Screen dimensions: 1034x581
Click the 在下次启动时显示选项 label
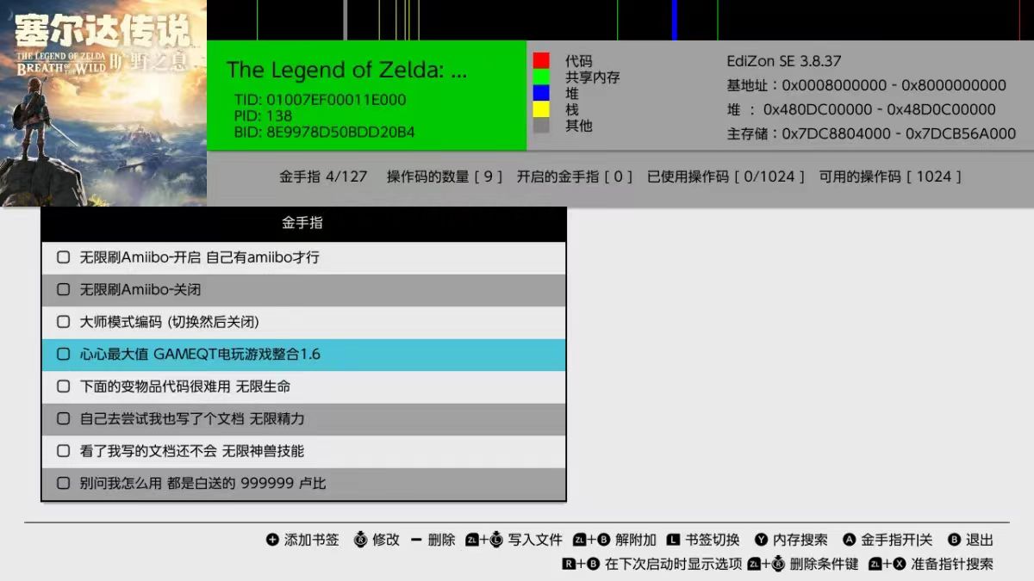coord(674,564)
